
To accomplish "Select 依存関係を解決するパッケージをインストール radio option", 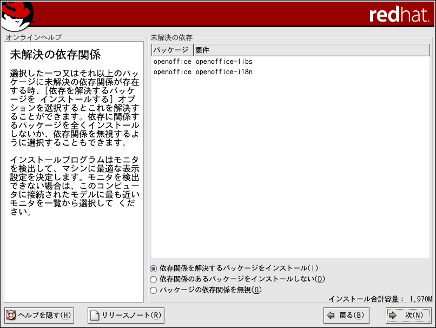I will click(154, 268).
